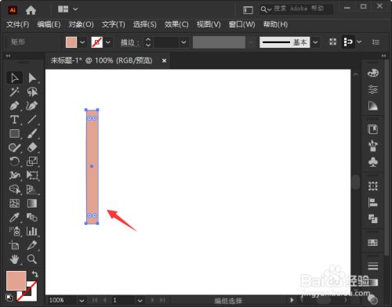Screen dimensions: 392x307
Task: Activate the Hand tool
Action: click(x=14, y=259)
